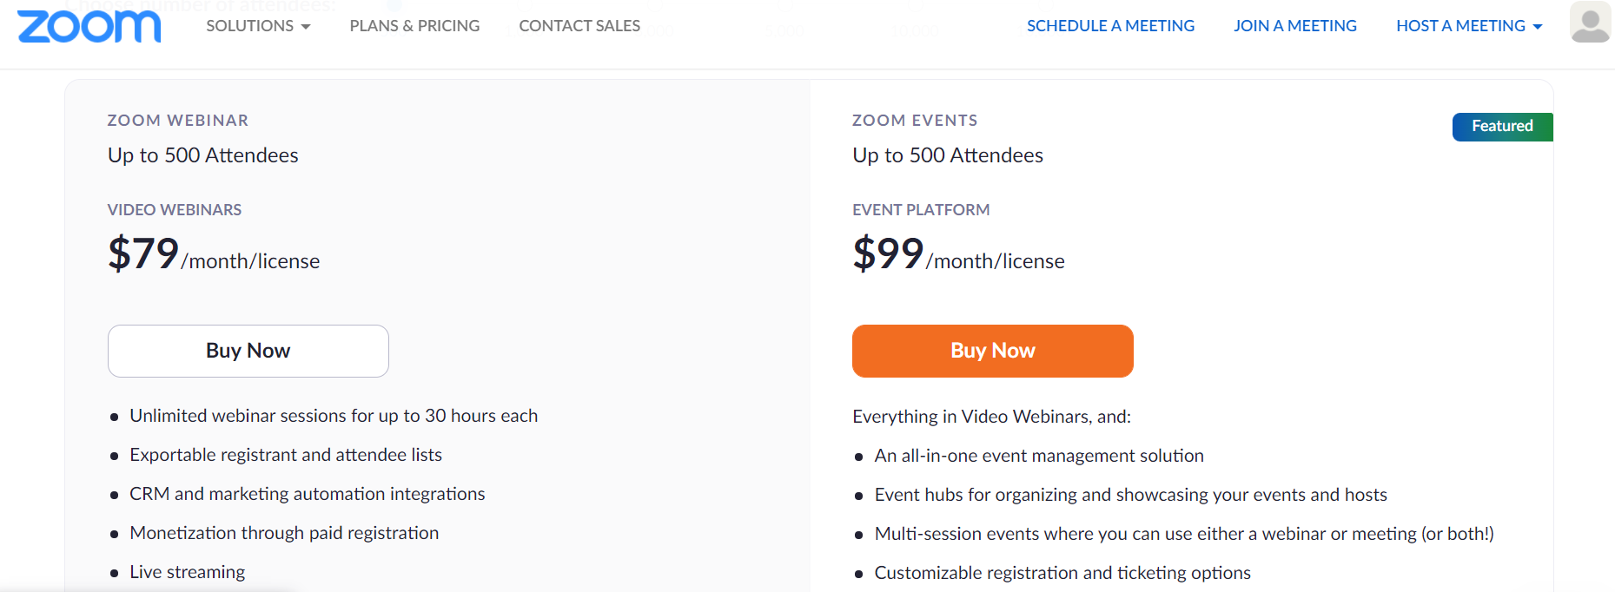Expand the SOLUTIONS dropdown
This screenshot has width=1615, height=592.
point(249,26)
